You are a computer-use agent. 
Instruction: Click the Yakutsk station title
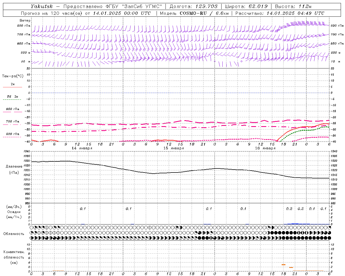42,6
